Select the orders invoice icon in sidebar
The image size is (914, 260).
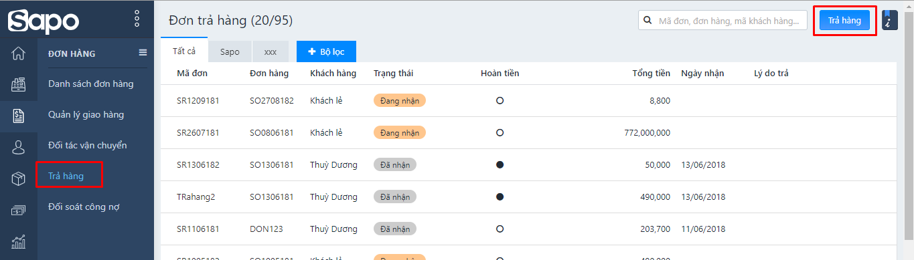19,116
